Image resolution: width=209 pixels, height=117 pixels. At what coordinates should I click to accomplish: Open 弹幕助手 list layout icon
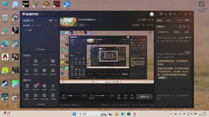pos(180,27)
